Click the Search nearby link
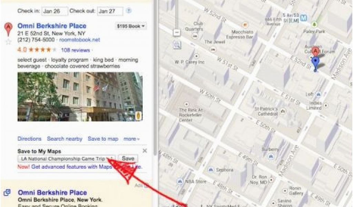Image resolution: width=353 pixels, height=207 pixels. coord(64,139)
